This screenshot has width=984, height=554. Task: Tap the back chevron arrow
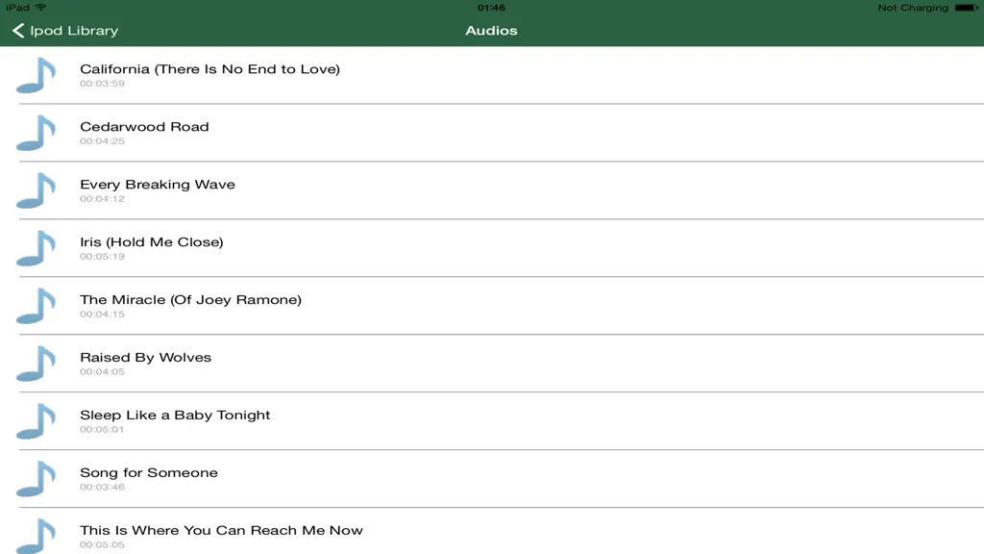[x=18, y=30]
